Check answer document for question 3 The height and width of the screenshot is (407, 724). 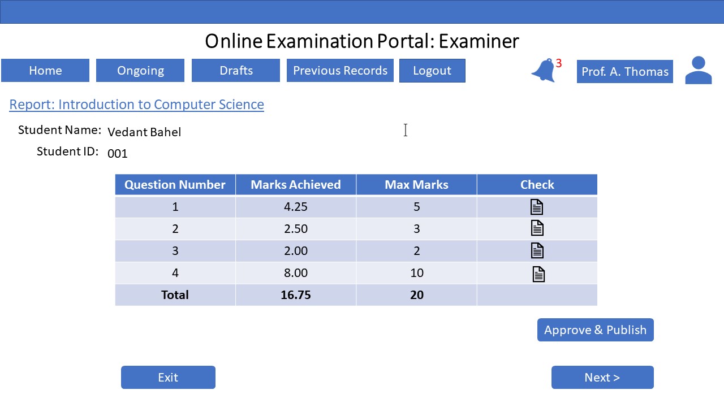point(537,250)
